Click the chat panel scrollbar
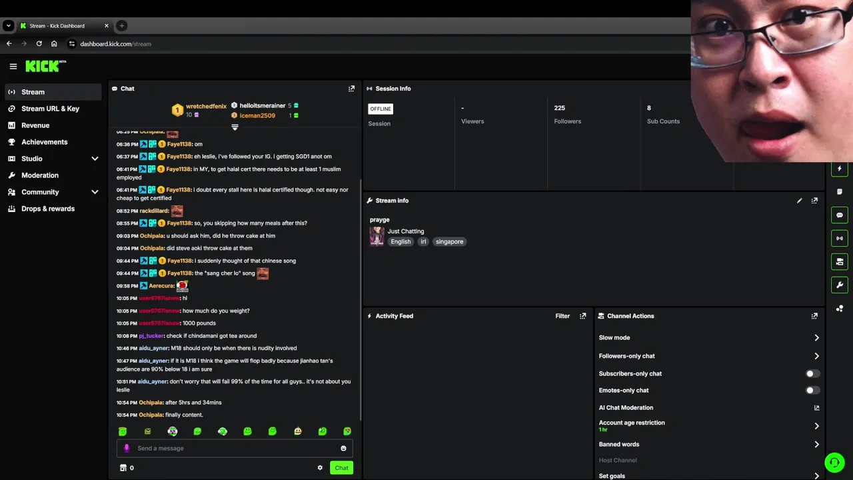 (361, 299)
